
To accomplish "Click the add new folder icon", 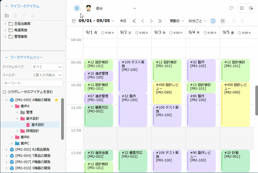I will [x=7, y=16].
